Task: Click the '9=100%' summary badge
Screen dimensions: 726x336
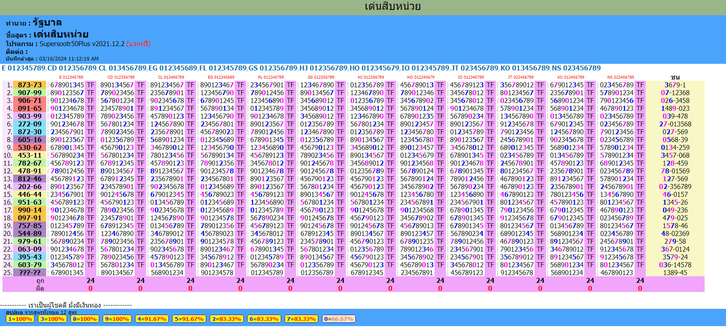Action: 117,319
